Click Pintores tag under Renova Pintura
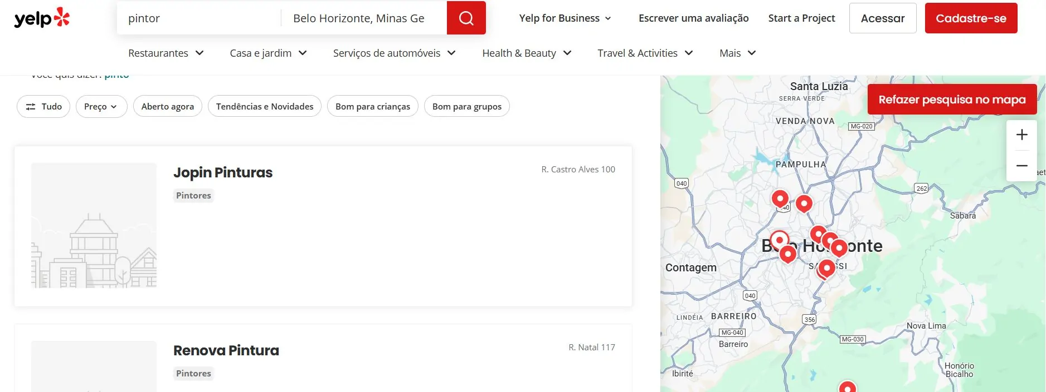The width and height of the screenshot is (1046, 392). [193, 374]
